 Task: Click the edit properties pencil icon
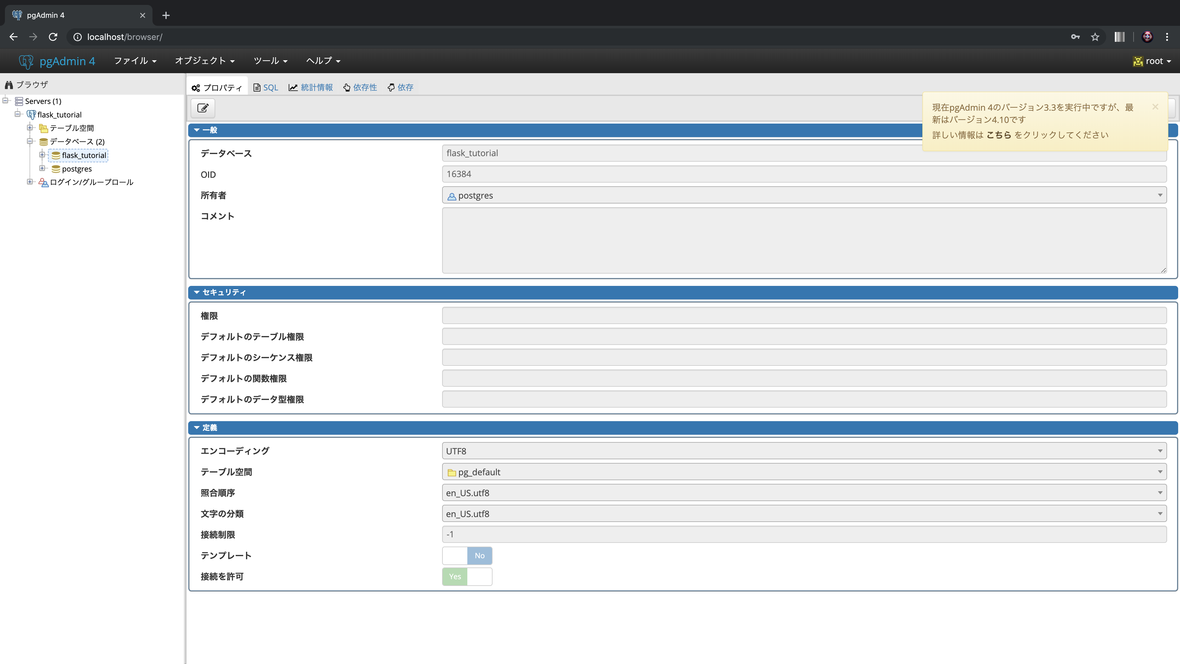tap(203, 108)
